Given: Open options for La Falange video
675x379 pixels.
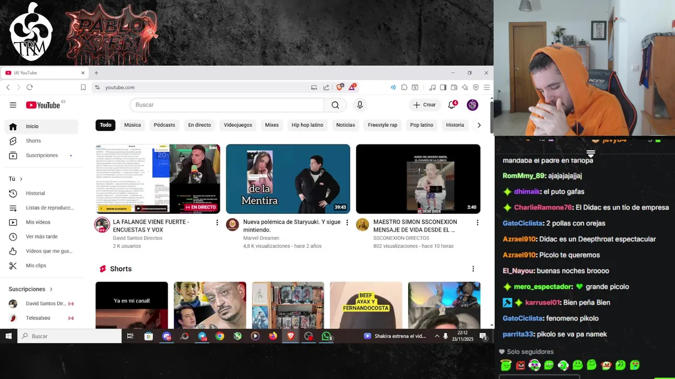Looking at the screenshot, I should click(217, 223).
